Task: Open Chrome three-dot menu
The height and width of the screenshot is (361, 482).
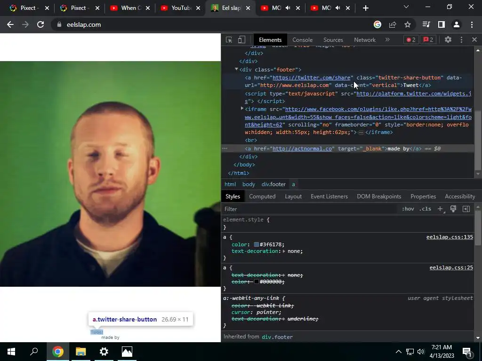Action: click(472, 24)
